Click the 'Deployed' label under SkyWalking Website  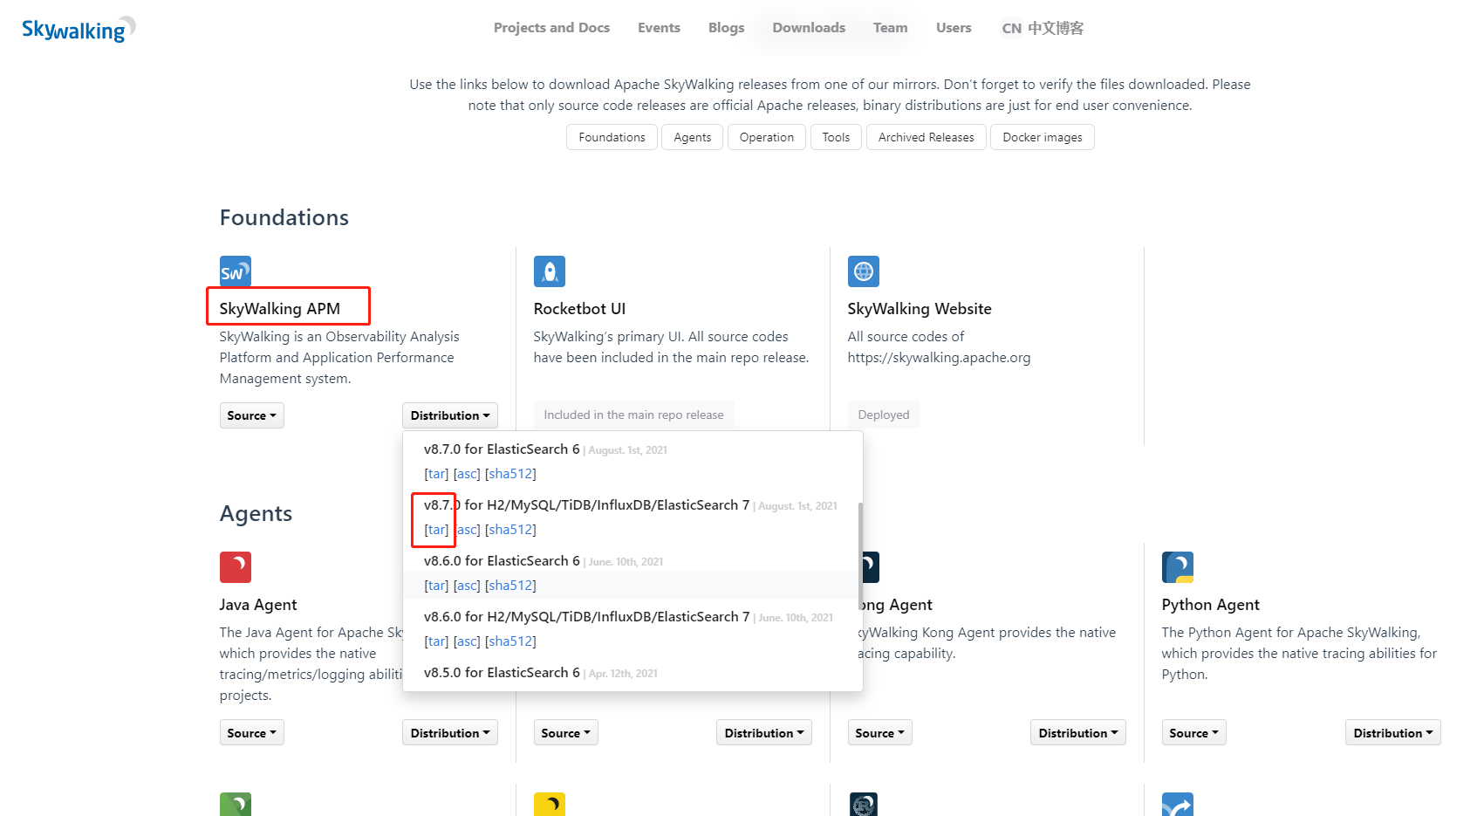pos(884,415)
